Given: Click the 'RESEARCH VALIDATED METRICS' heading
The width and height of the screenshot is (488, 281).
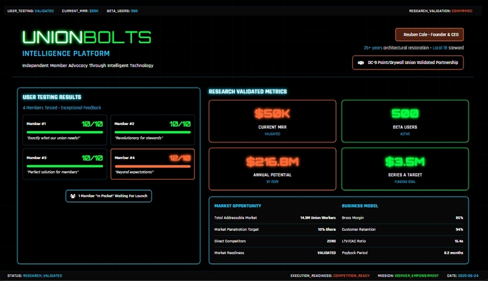Looking at the screenshot, I should [x=248, y=92].
